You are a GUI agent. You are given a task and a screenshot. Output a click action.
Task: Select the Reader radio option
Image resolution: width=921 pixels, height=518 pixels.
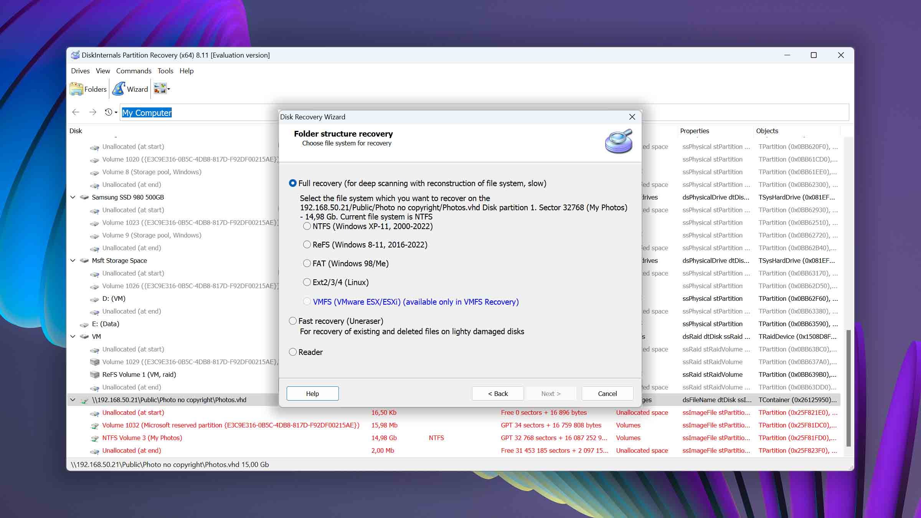[293, 352]
